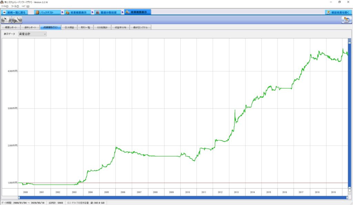The height and width of the screenshot is (205, 353).
Task: Switch to the 概要レポート tab
Action: (x=10, y=27)
